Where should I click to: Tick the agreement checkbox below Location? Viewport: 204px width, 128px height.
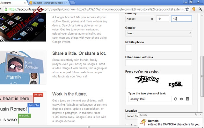[x=127, y=125]
